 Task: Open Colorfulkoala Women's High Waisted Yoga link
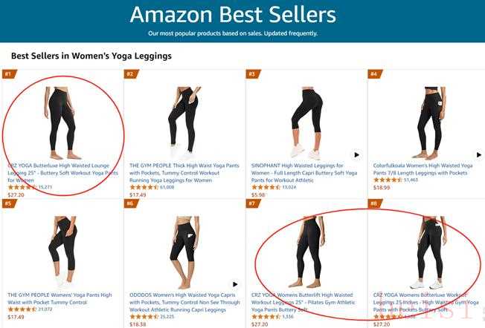tap(423, 169)
